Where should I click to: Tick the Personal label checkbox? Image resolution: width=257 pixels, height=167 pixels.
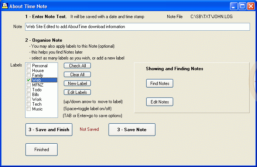(29, 66)
